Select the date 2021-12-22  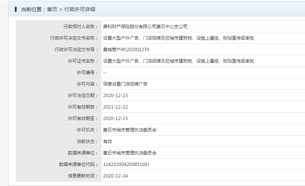point(115,107)
